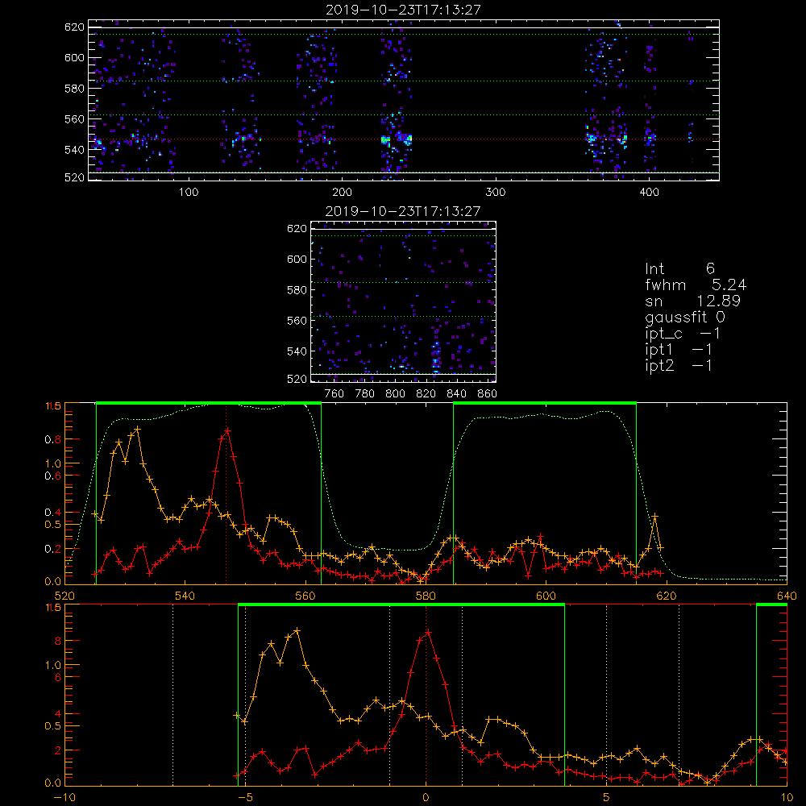Screen dimensions: 806x806
Task: Click the timestamp title above the small middle image
Action: click(x=403, y=211)
